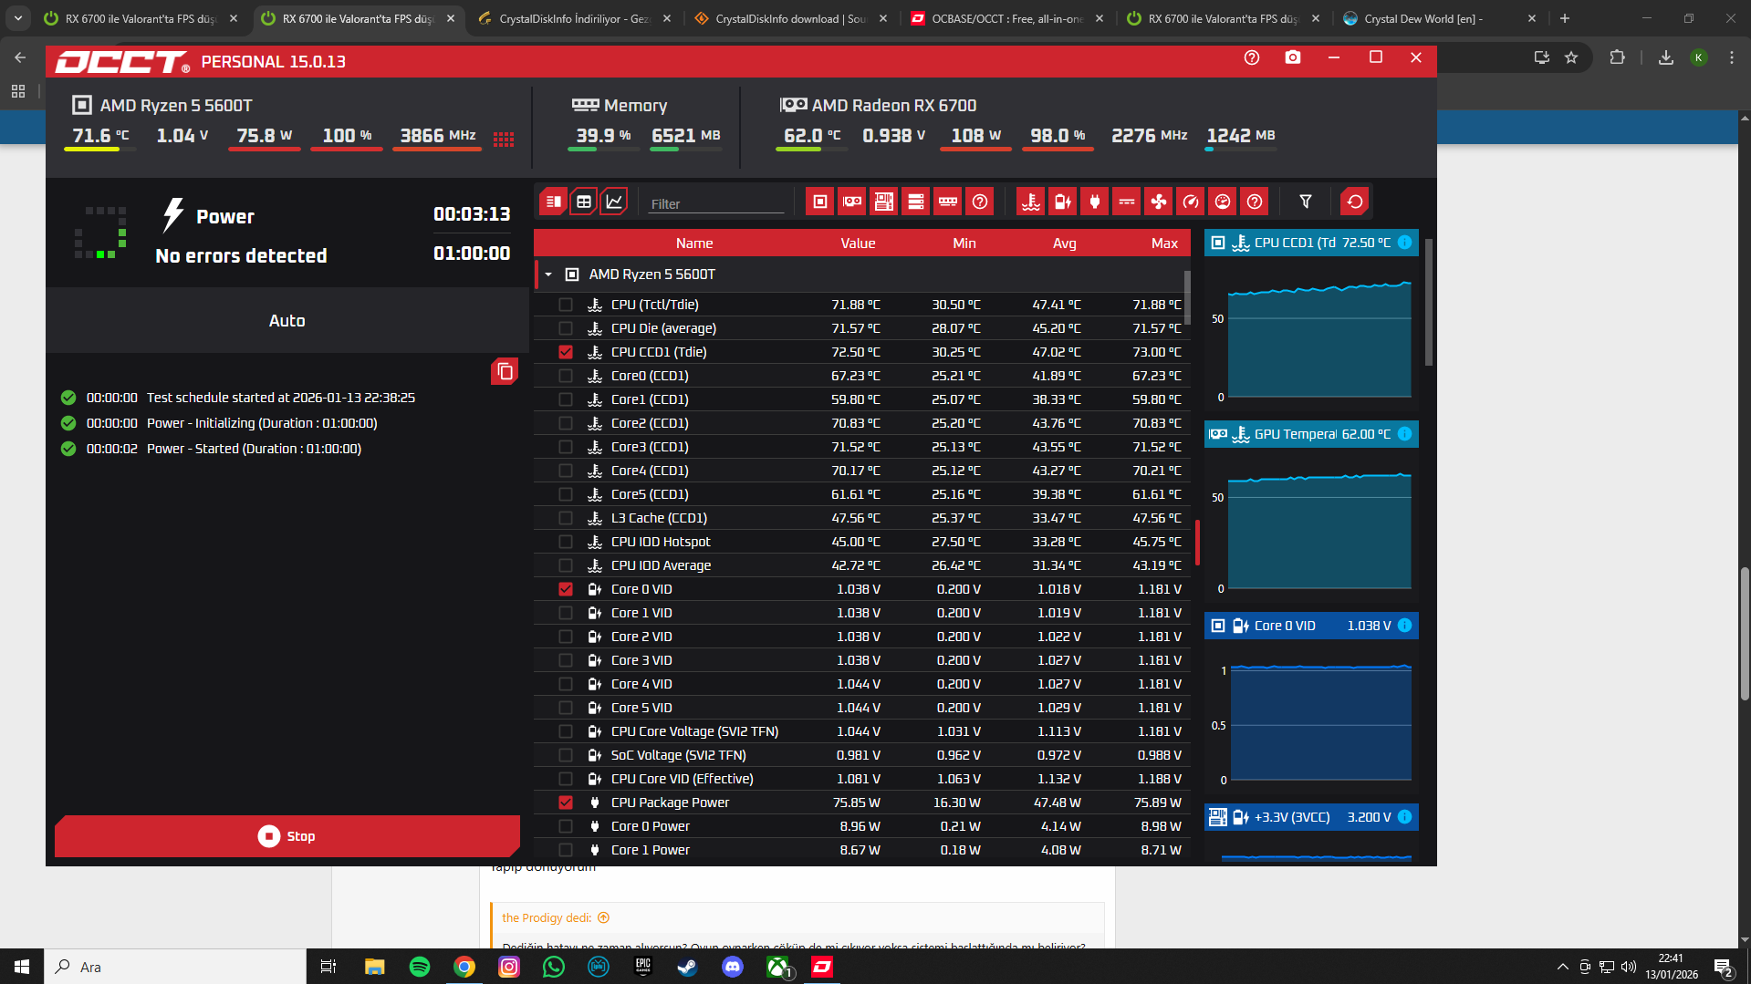Open a new Chrome tab
This screenshot has width=1751, height=984.
[x=1565, y=18]
